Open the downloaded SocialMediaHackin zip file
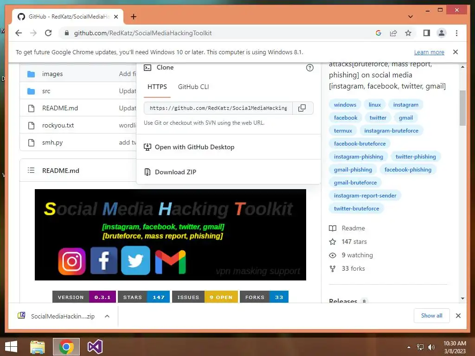 [x=56, y=316]
